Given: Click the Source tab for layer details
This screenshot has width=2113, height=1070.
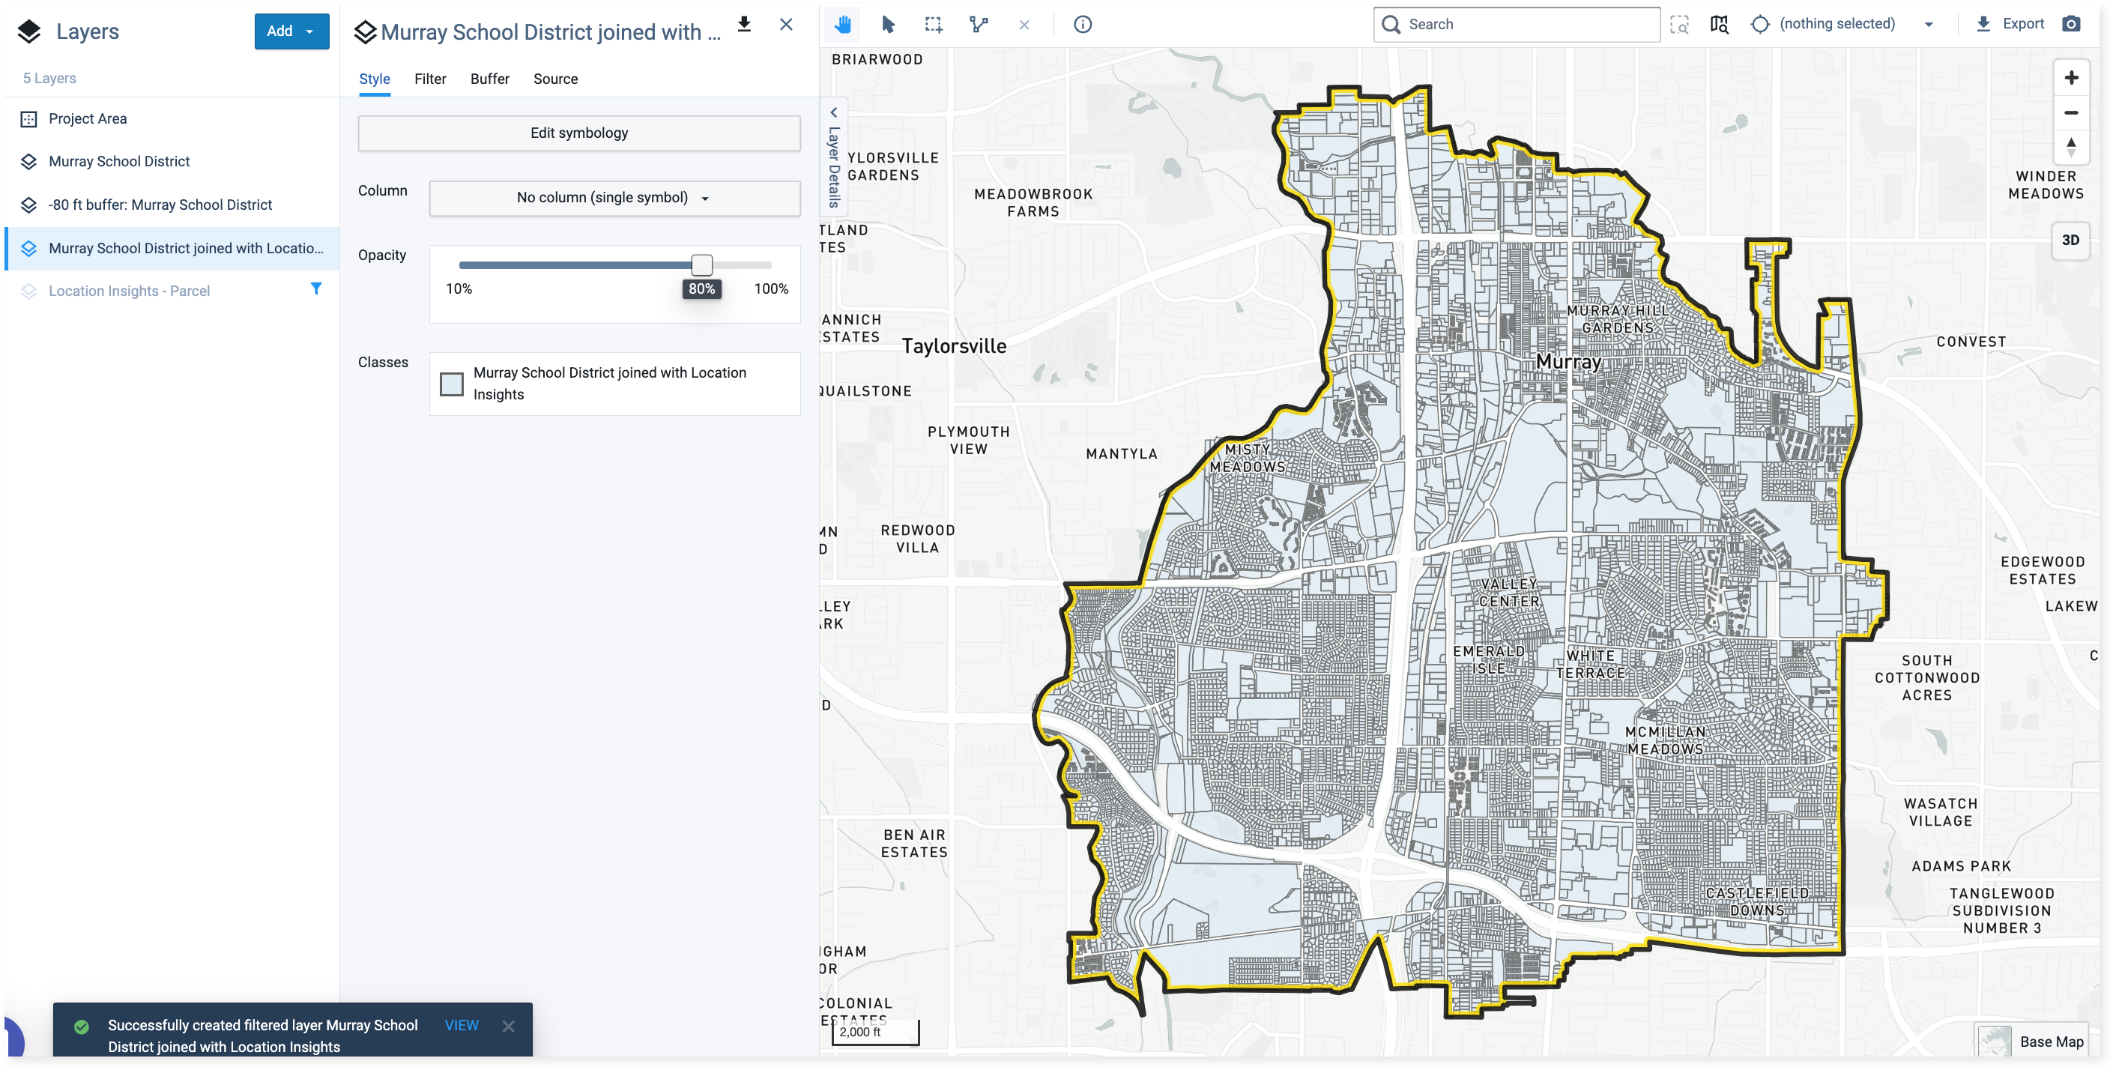Looking at the screenshot, I should click(x=555, y=79).
